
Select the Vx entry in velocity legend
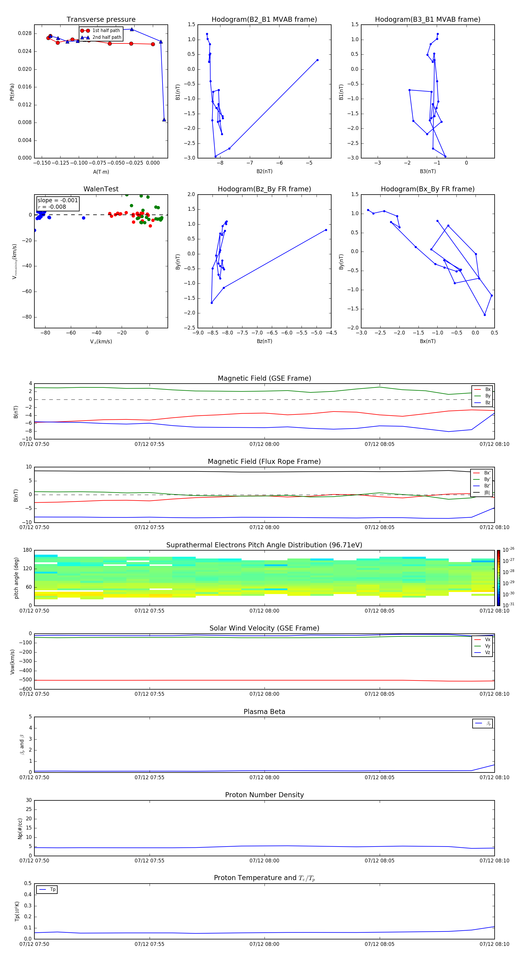482,640
